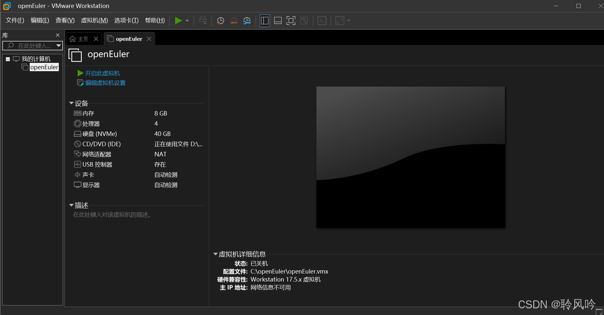The width and height of the screenshot is (604, 315).
Task: Close the 主页 tab
Action: (96, 39)
